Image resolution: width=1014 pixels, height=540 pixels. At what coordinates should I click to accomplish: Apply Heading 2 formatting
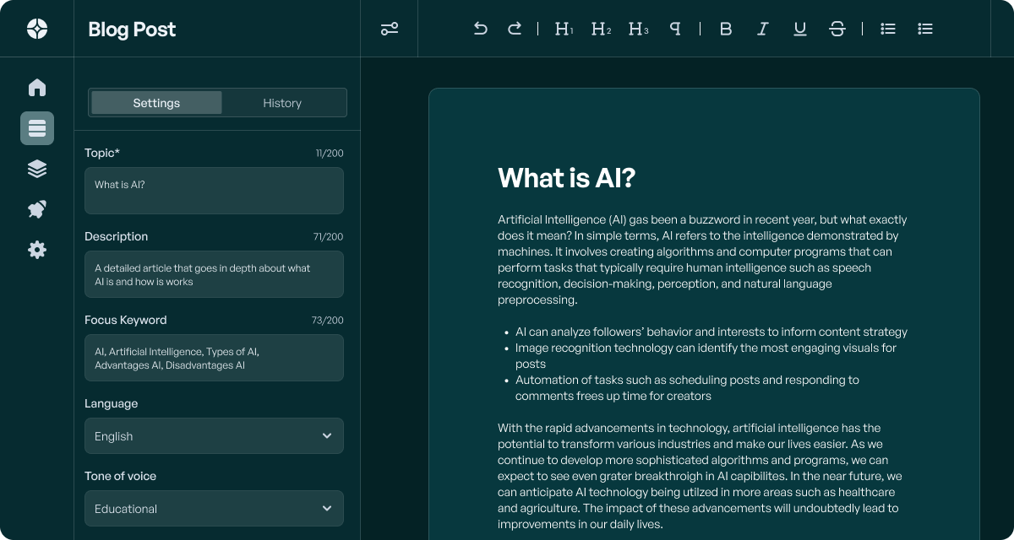click(x=600, y=29)
